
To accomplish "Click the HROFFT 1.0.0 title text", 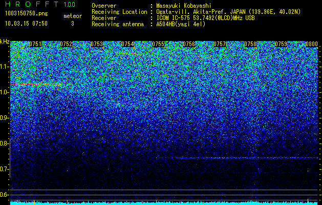I will tap(40, 4).
